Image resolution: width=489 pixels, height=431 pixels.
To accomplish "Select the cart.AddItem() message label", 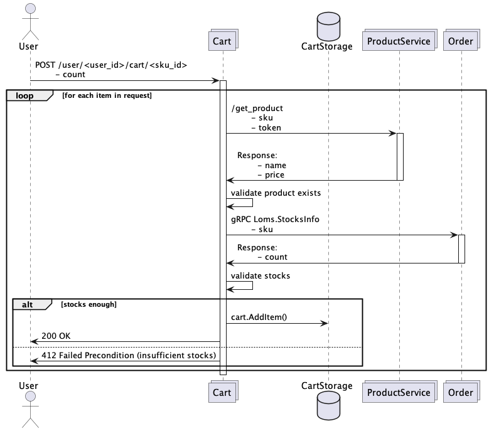I will (259, 317).
